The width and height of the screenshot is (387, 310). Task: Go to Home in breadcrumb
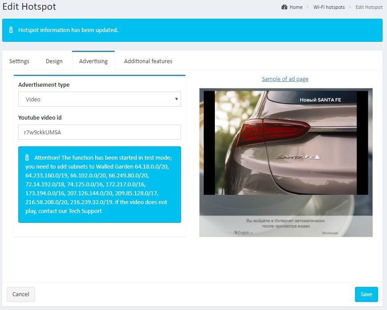(x=296, y=7)
